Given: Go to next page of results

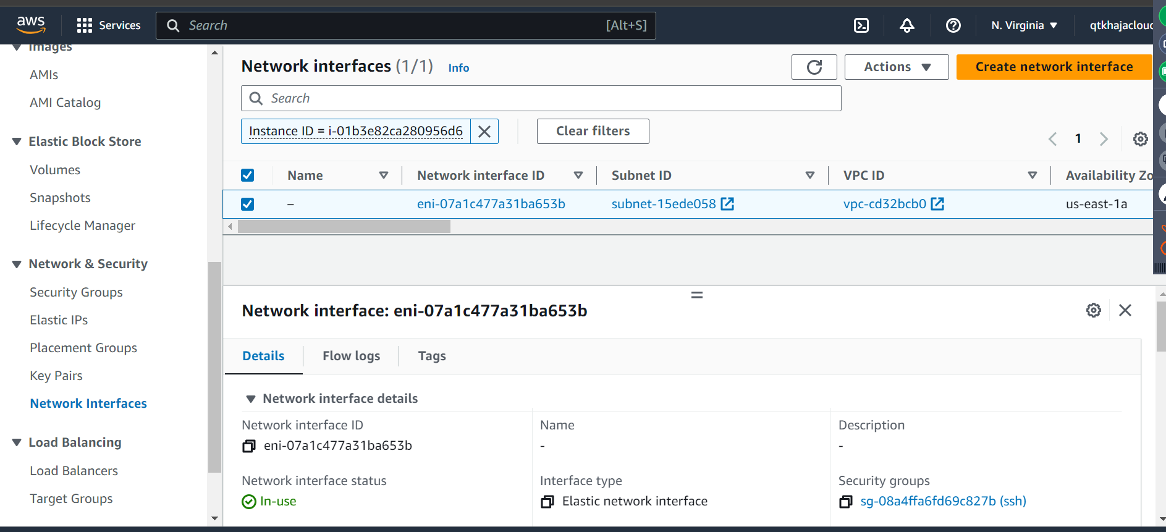Looking at the screenshot, I should click(x=1104, y=139).
